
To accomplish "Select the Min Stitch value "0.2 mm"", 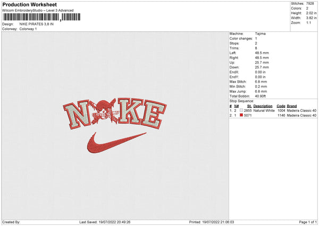I will 261,86.
